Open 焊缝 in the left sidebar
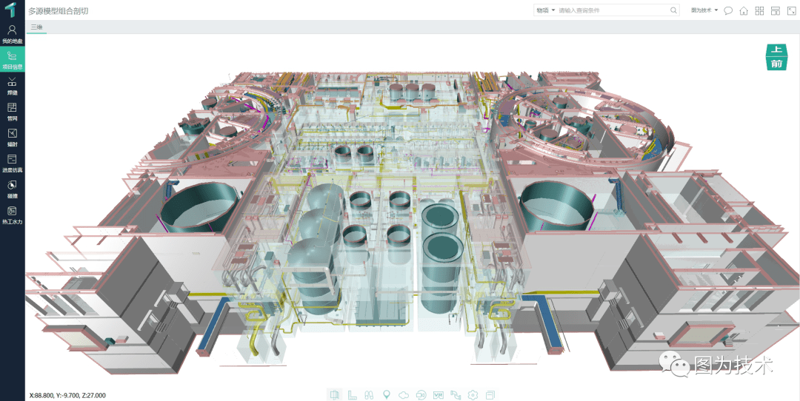This screenshot has width=800, height=401. [12, 85]
